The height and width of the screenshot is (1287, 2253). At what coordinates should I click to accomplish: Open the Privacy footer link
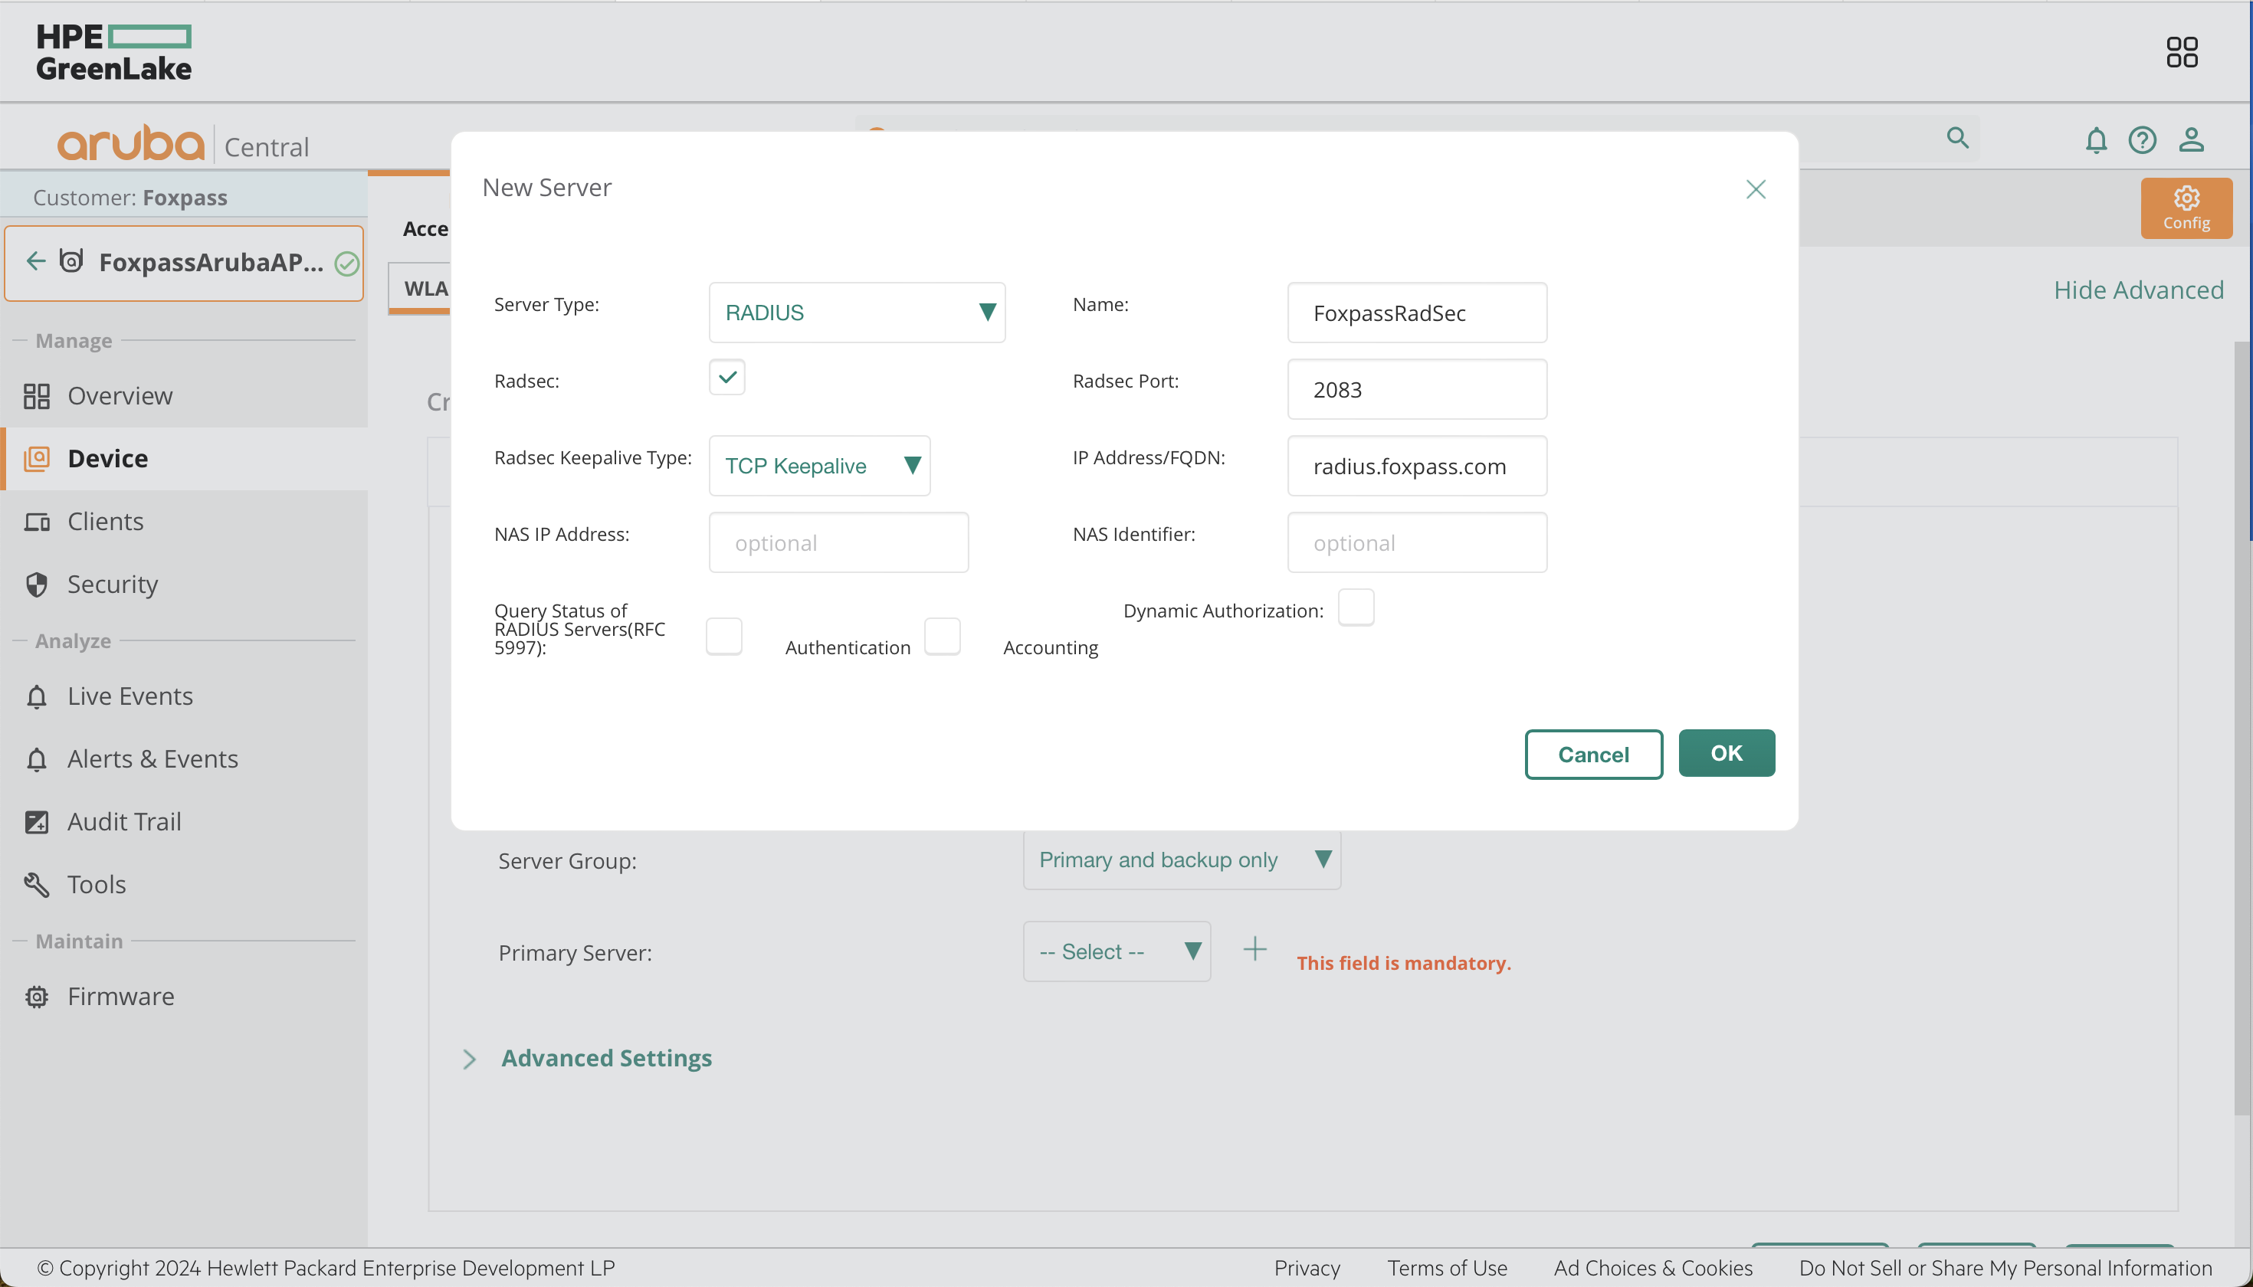pos(1307,1268)
